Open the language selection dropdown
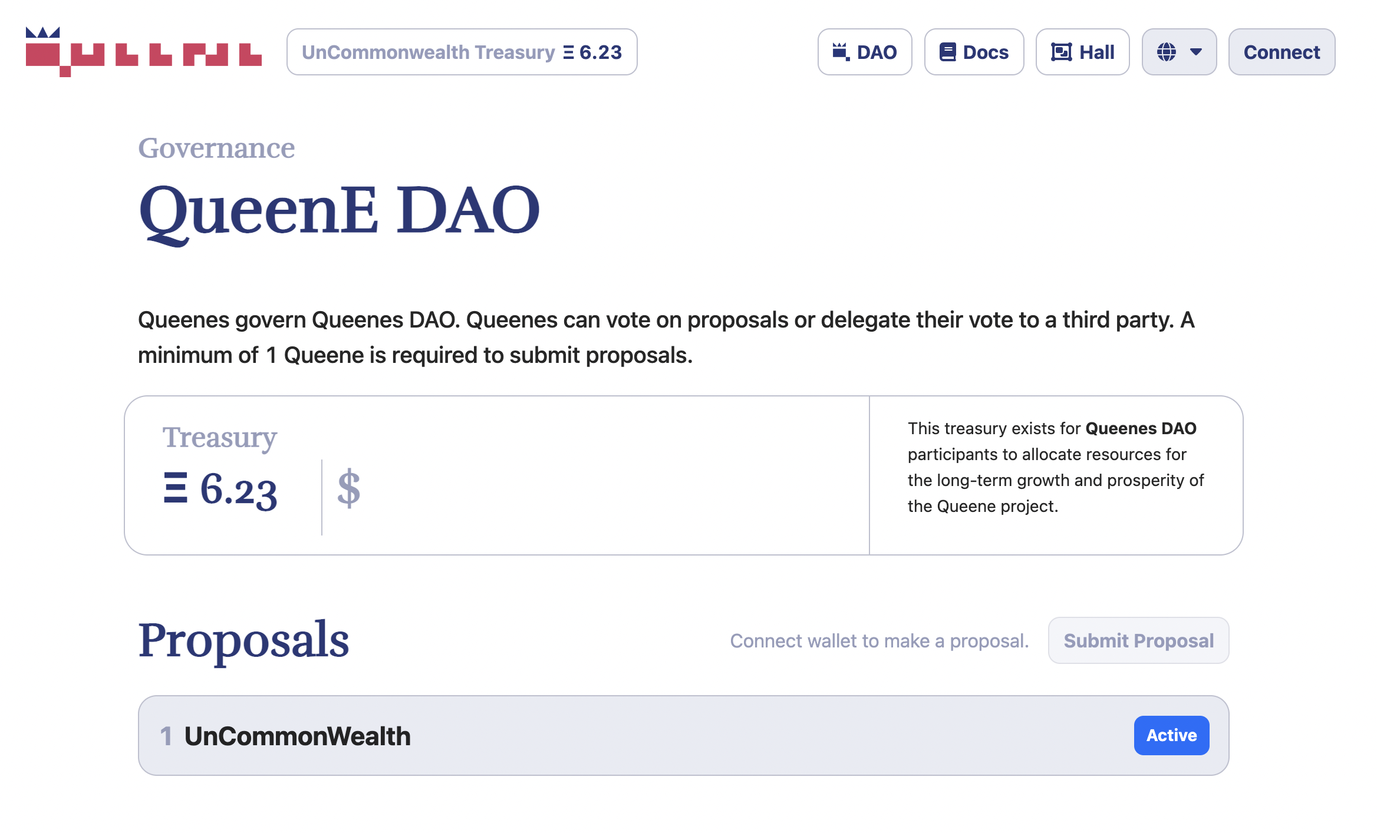Image resolution: width=1377 pixels, height=833 pixels. 1179,52
